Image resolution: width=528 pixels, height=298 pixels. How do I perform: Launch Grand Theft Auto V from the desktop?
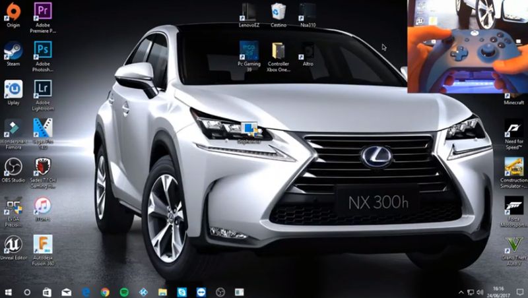point(514,251)
